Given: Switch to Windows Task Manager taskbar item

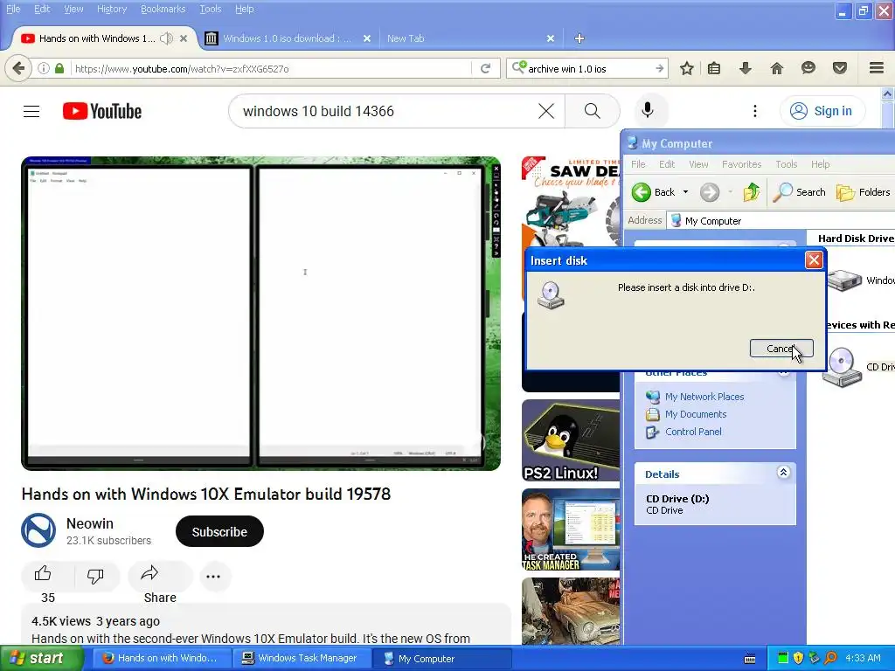Looking at the screenshot, I should tap(302, 659).
